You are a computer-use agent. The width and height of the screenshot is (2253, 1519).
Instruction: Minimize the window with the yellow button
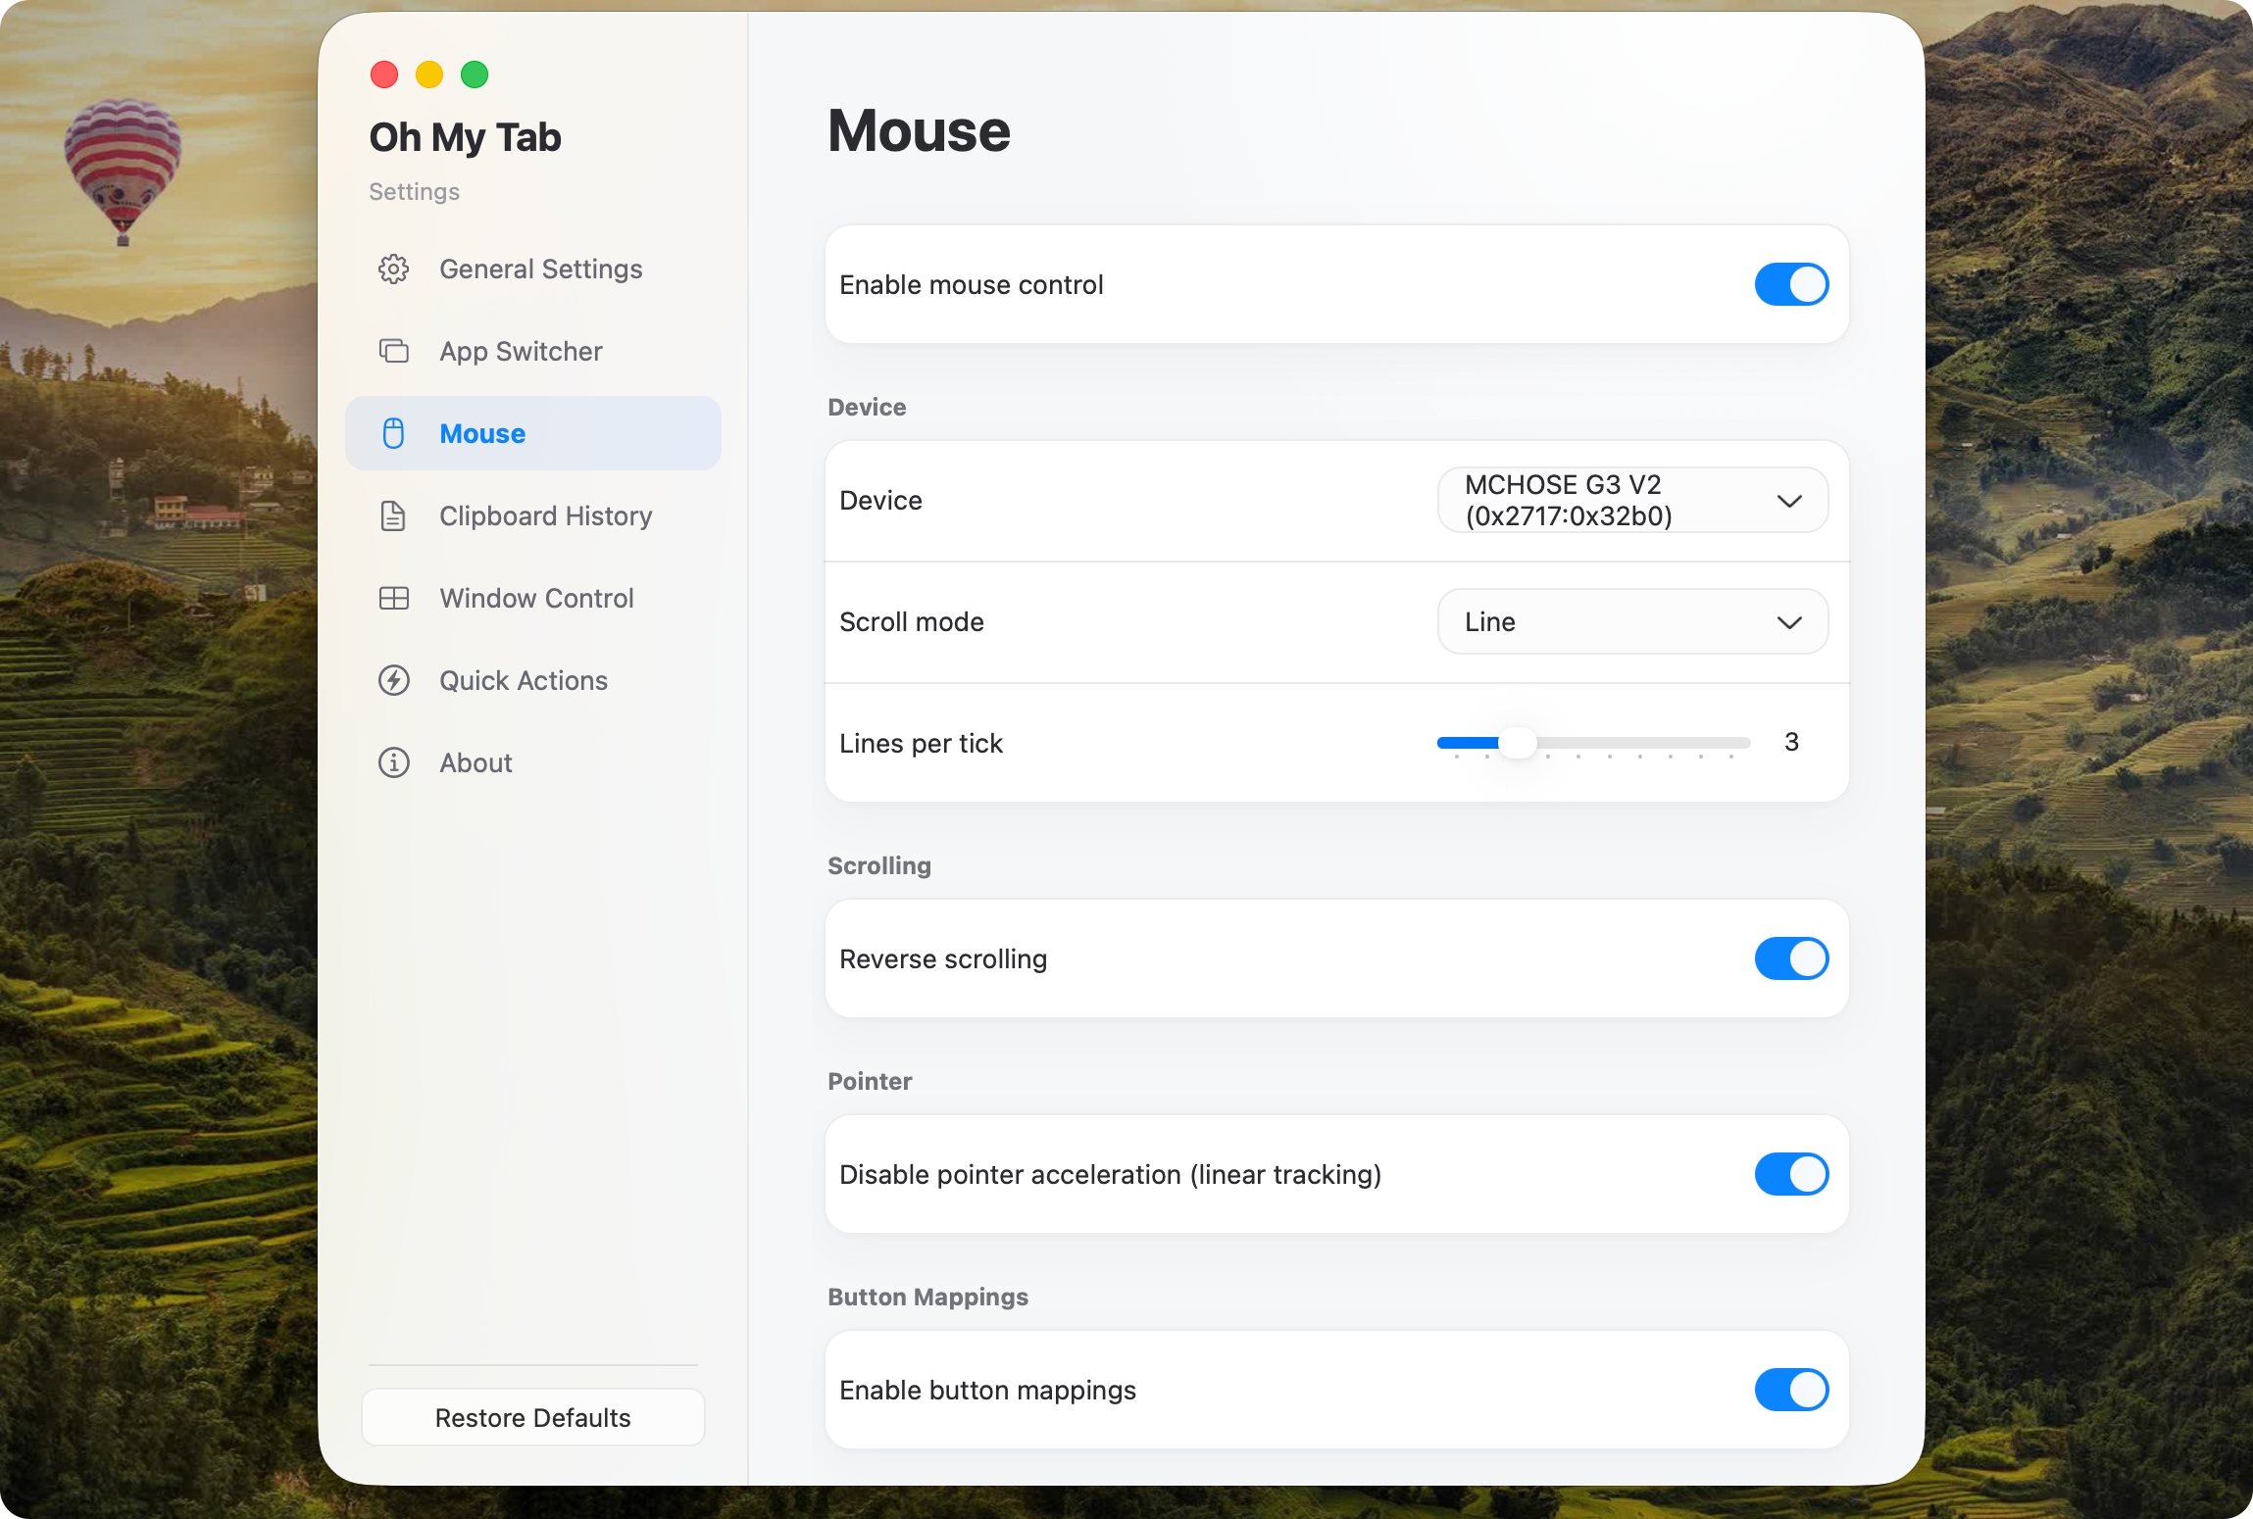point(429,74)
